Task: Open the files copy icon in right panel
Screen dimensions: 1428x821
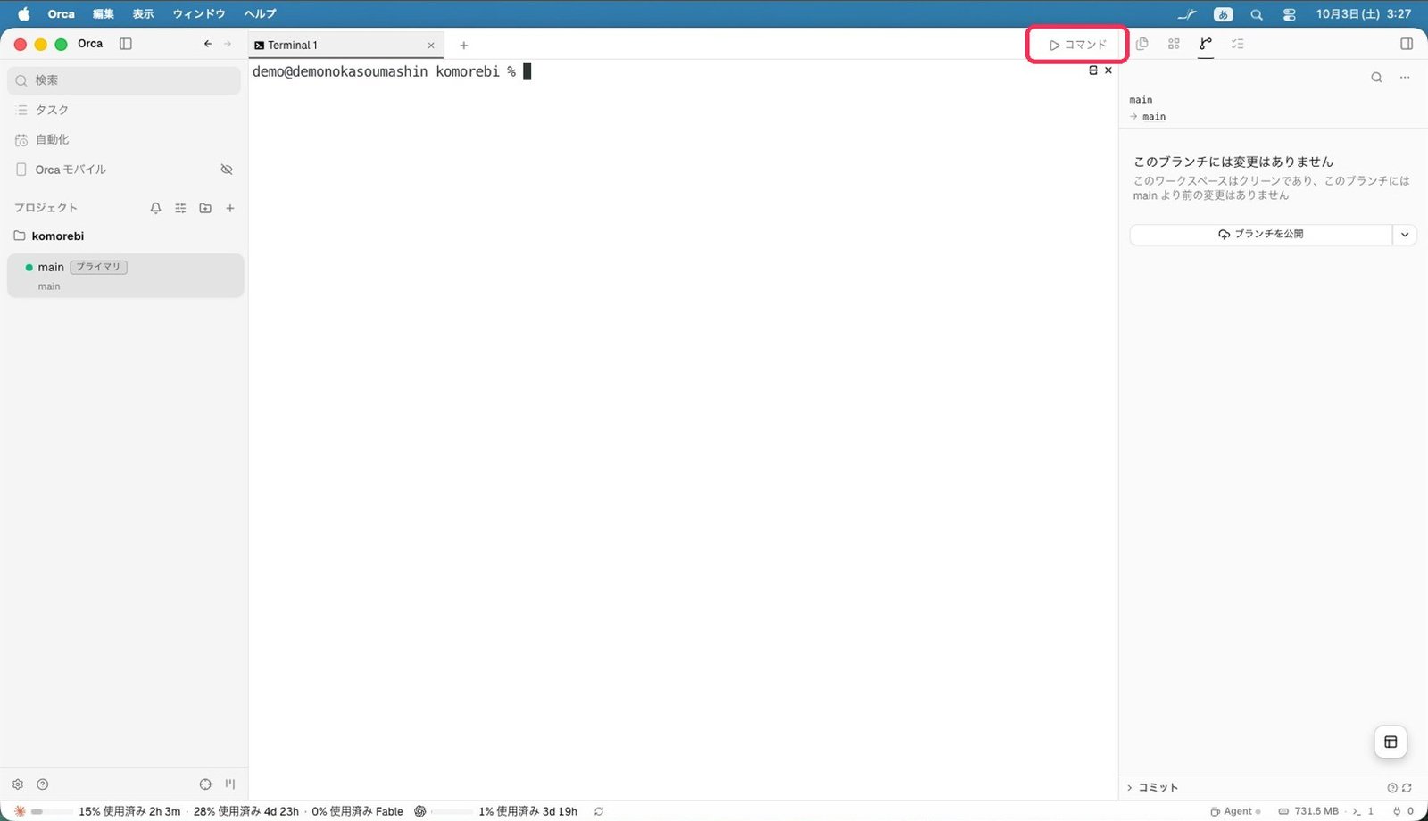Action: tap(1142, 44)
